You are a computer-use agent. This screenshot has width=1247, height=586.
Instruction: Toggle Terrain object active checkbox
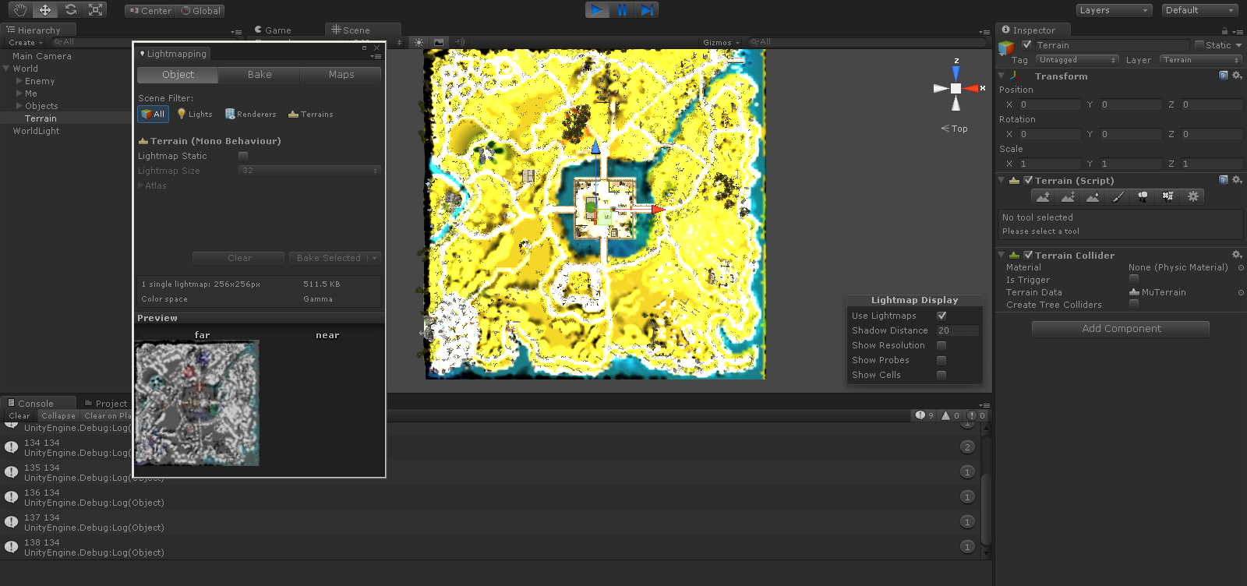(x=1026, y=45)
